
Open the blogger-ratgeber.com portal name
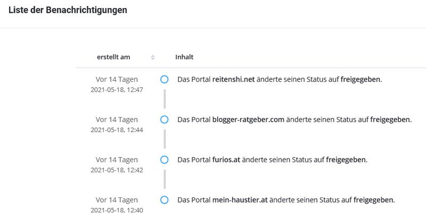point(248,120)
